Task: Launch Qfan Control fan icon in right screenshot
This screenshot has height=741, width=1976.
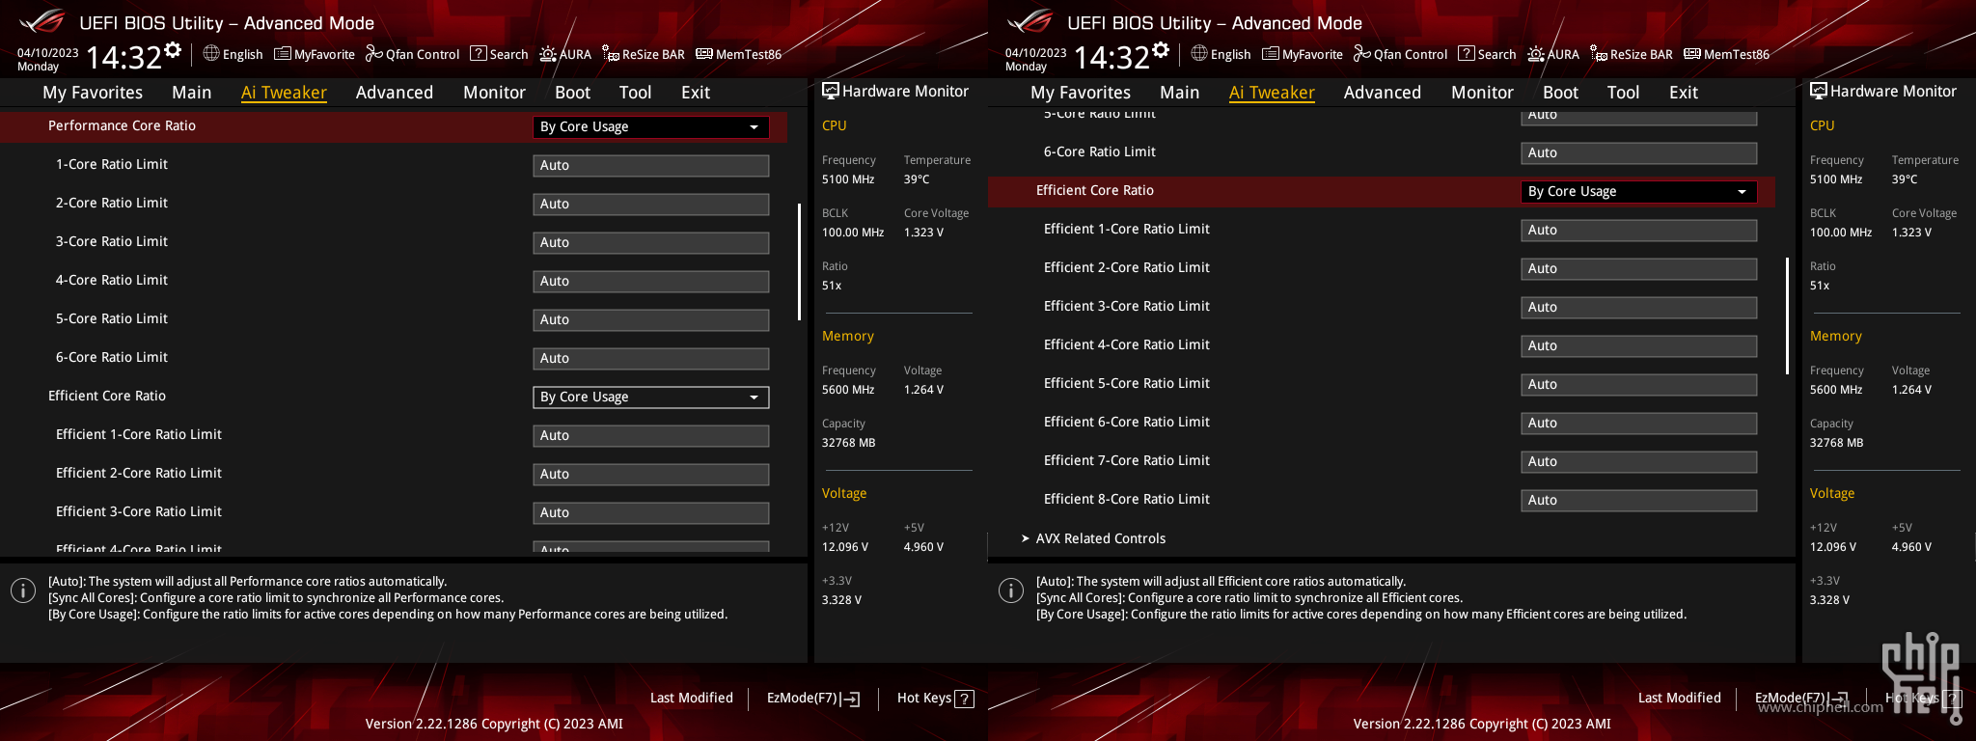Action: (x=1362, y=54)
